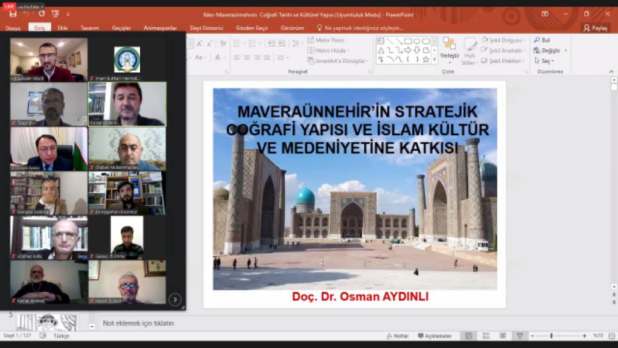Expand the Seç (Select) dropdown
The image size is (618, 348).
(546, 61)
